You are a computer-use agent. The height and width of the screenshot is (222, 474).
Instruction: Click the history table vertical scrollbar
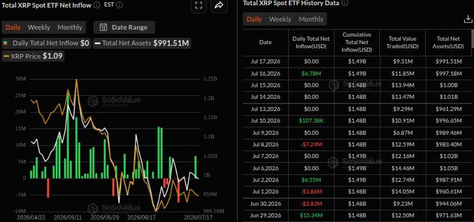472,39
